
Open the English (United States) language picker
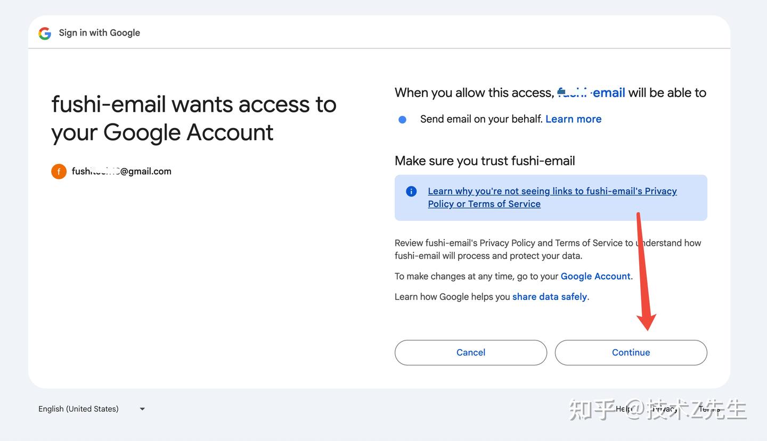[x=78, y=409]
